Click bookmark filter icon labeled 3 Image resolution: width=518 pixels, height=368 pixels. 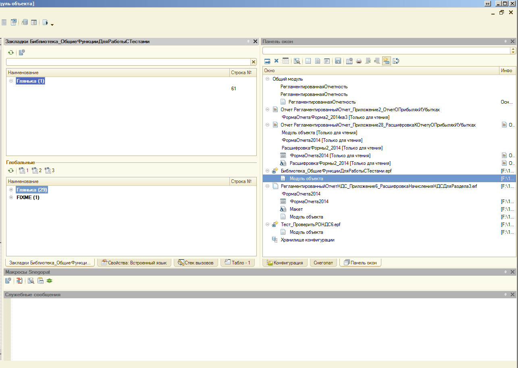point(50,170)
